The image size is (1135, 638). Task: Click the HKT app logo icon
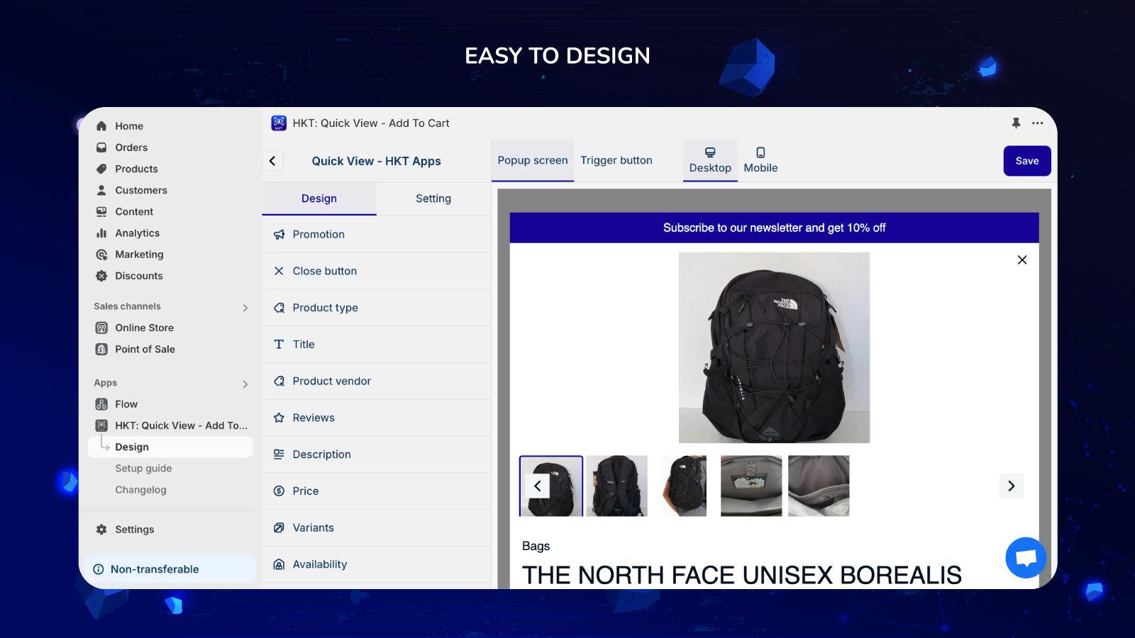(x=279, y=123)
